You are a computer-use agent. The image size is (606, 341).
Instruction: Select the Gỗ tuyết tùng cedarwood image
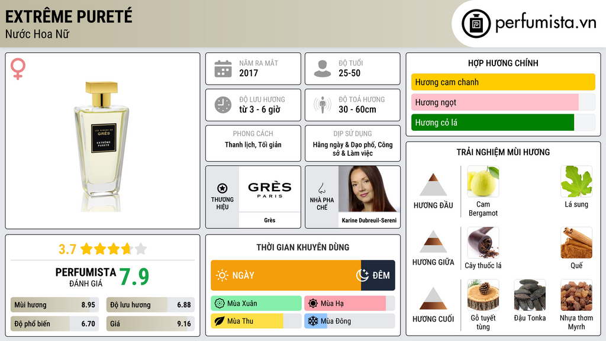pyautogui.click(x=483, y=295)
